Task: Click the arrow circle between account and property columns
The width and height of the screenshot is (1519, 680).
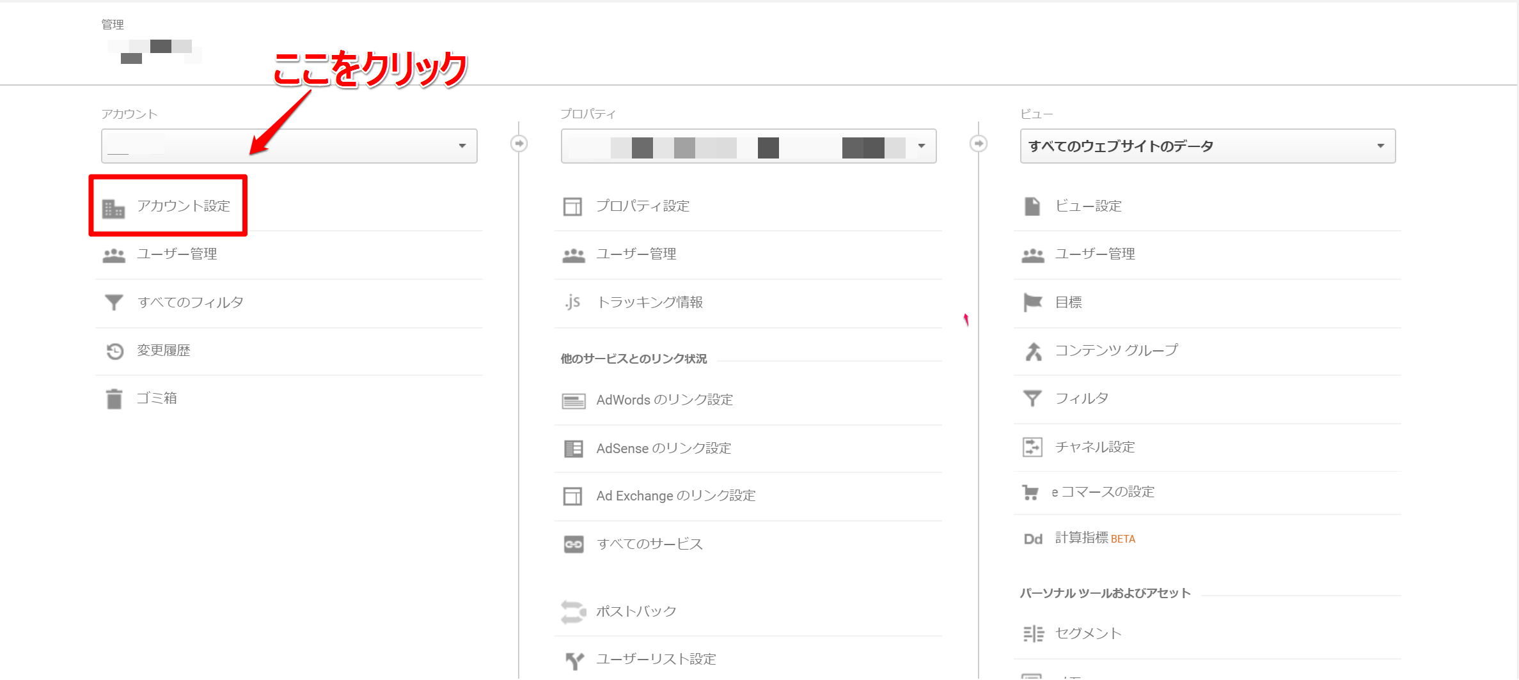Action: tap(519, 143)
